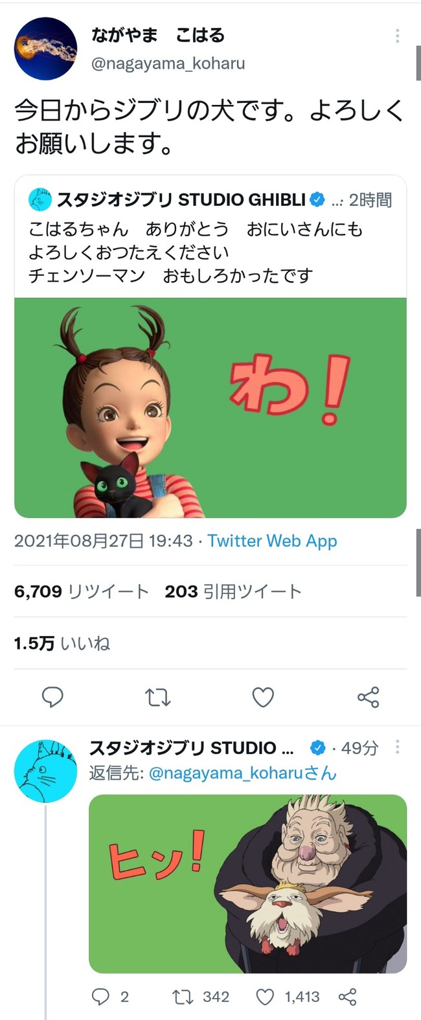Open @nagayama_koharu mention link in reply

click(243, 773)
